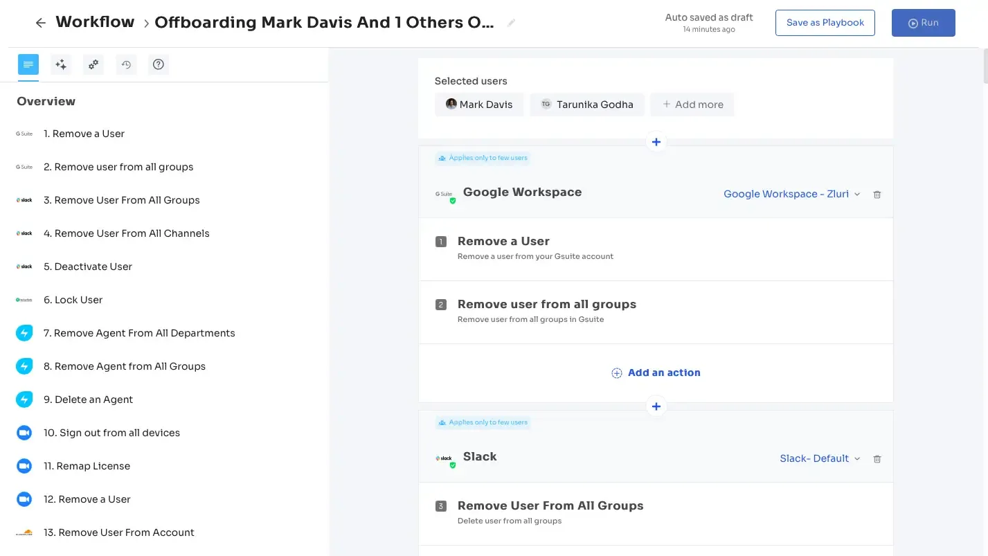
Task: Click app icon beside 6. Lock User
Action: click(x=24, y=300)
